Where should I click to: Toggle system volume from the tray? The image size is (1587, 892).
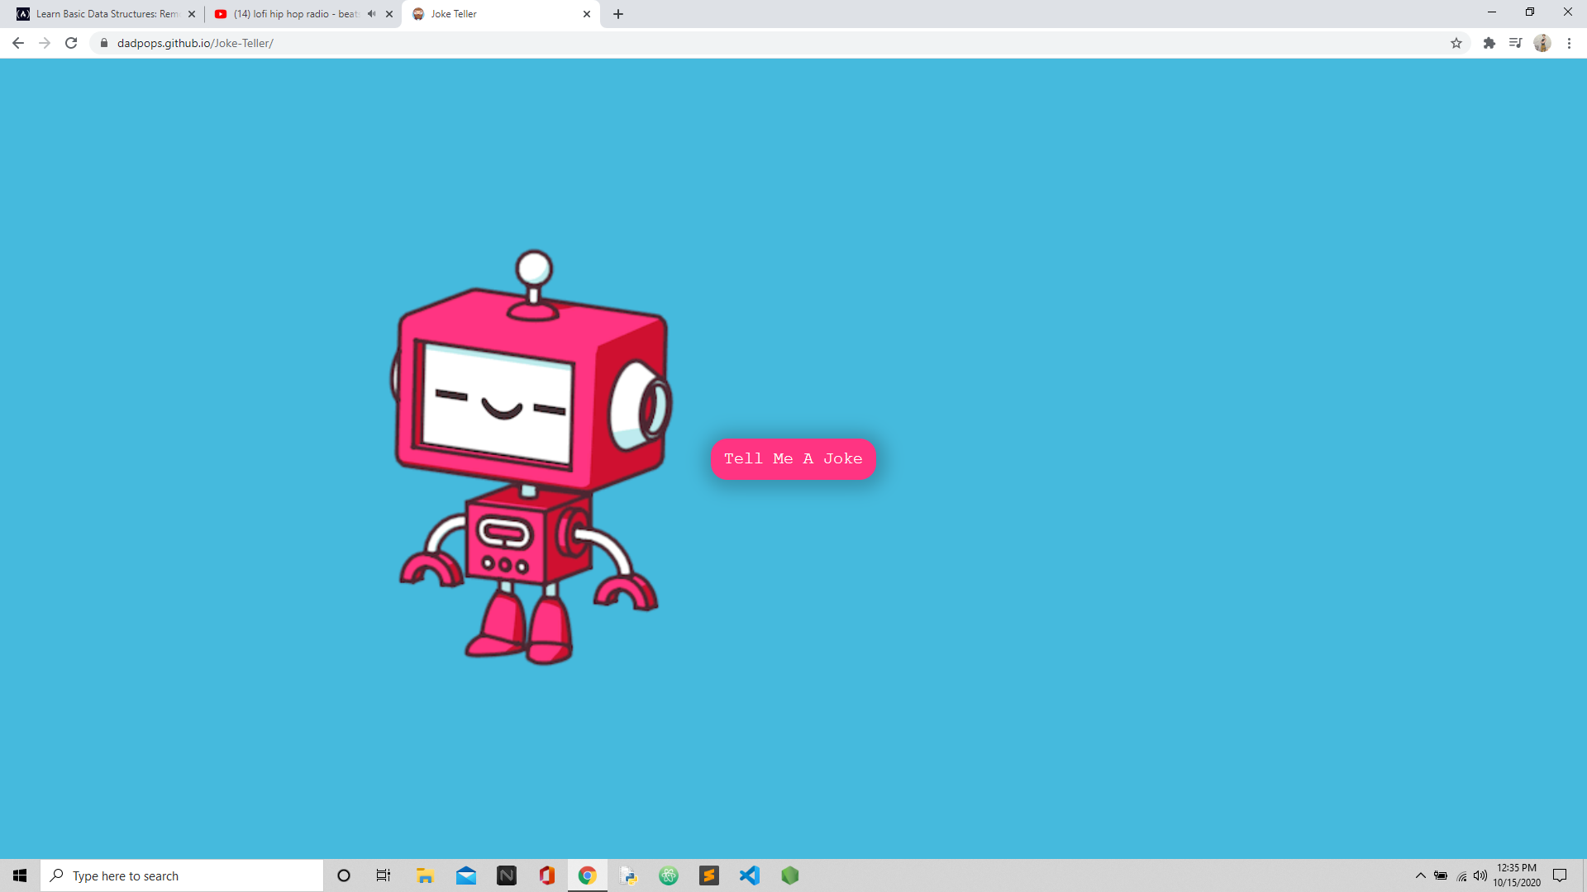tap(1479, 875)
